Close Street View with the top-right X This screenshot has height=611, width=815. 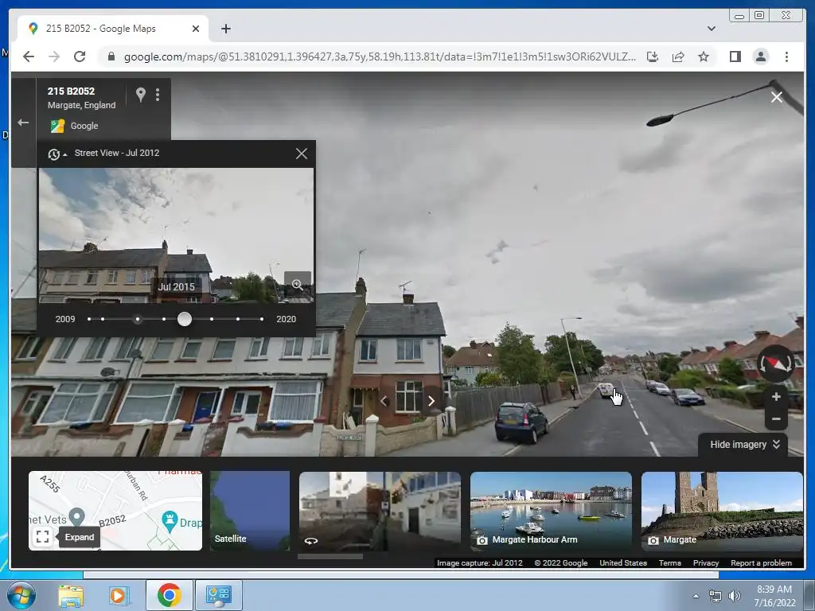coord(777,97)
